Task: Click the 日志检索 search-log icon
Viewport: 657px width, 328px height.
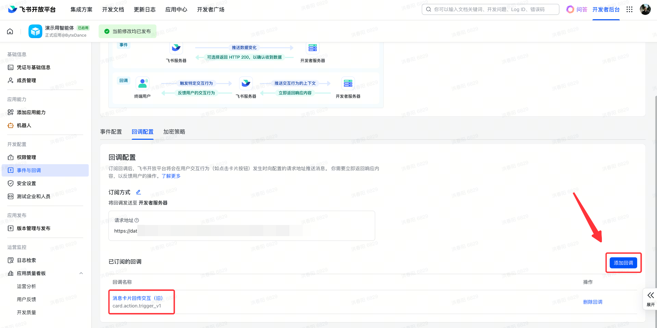Action: 11,260
